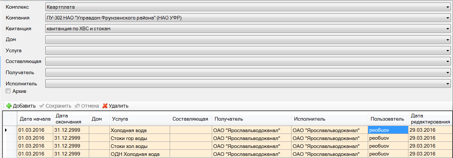Click the Дата редактирования column header
Screen dimensions: 453x158
point(430,119)
